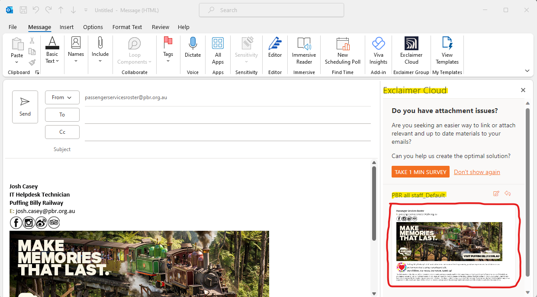Open All Apps
Viewport: 537px width, 297px height.
(x=218, y=50)
